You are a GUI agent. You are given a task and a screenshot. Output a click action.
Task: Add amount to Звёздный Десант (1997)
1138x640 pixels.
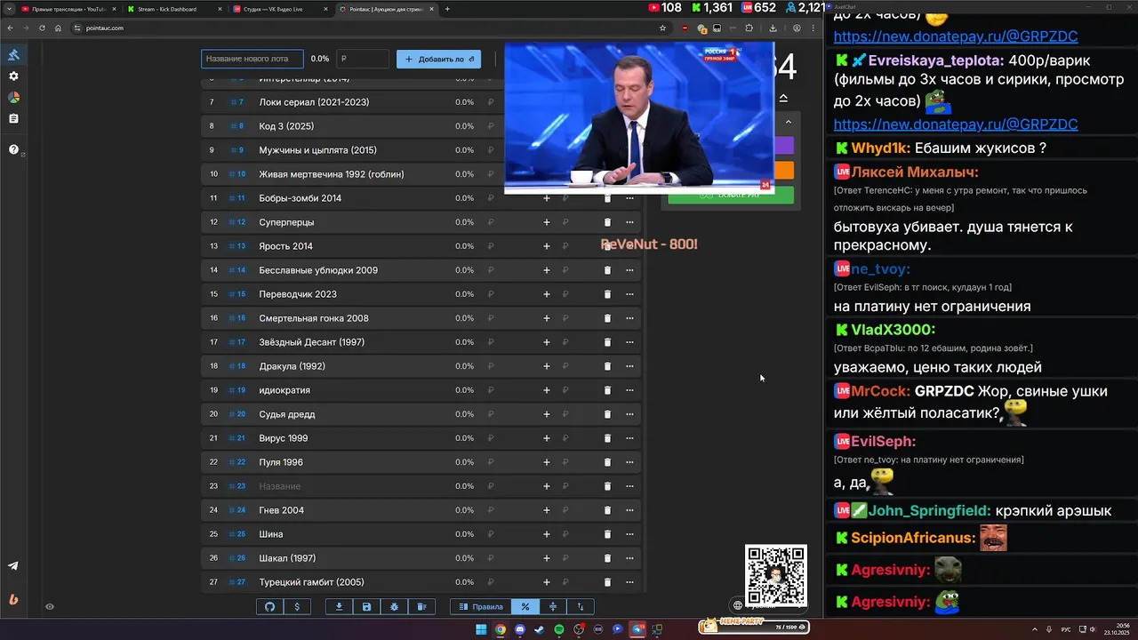(547, 342)
